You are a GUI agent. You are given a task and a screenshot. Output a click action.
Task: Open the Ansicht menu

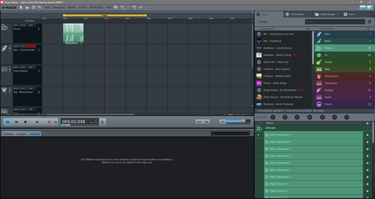[x=83, y=7]
